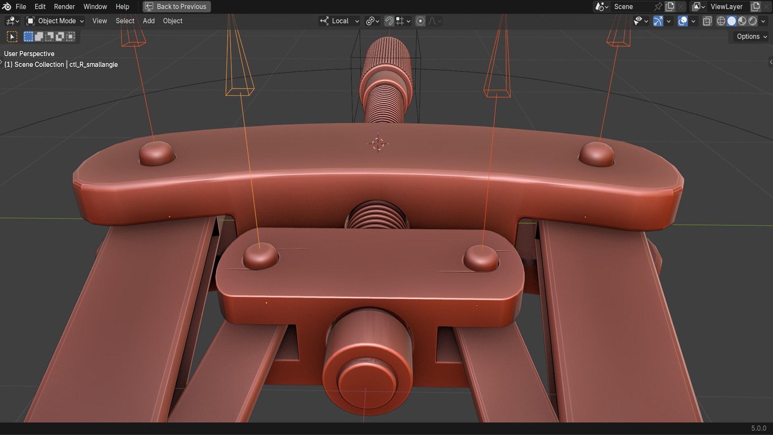
Task: Toggle proportional editing
Action: 420,21
